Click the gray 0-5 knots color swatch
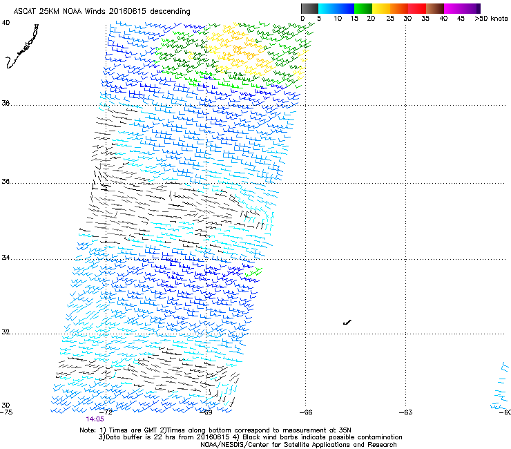Screen dimensions: 511x449 309,8
